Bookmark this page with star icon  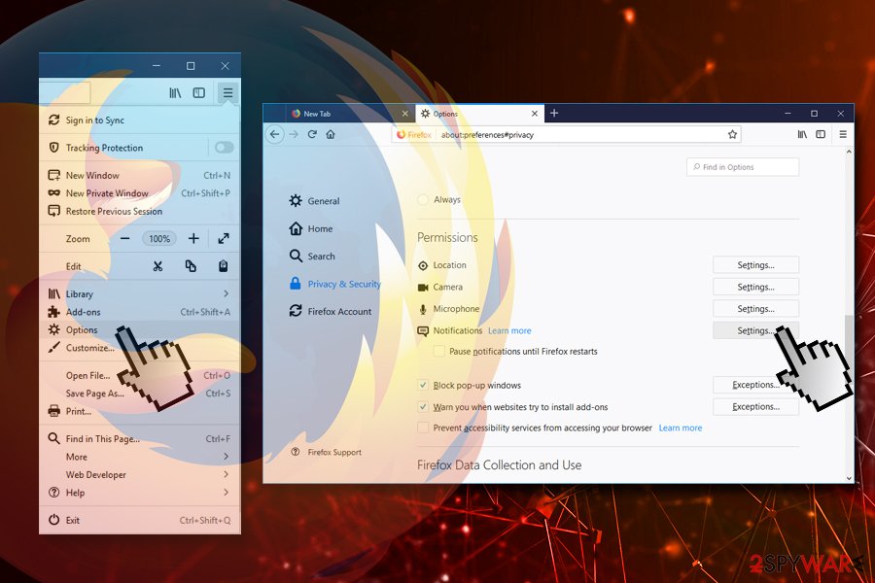pos(732,134)
